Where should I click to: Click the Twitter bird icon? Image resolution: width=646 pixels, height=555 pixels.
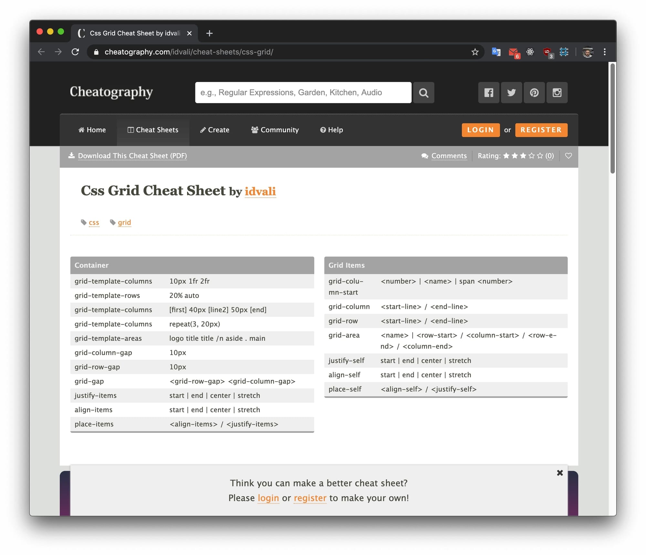(511, 93)
